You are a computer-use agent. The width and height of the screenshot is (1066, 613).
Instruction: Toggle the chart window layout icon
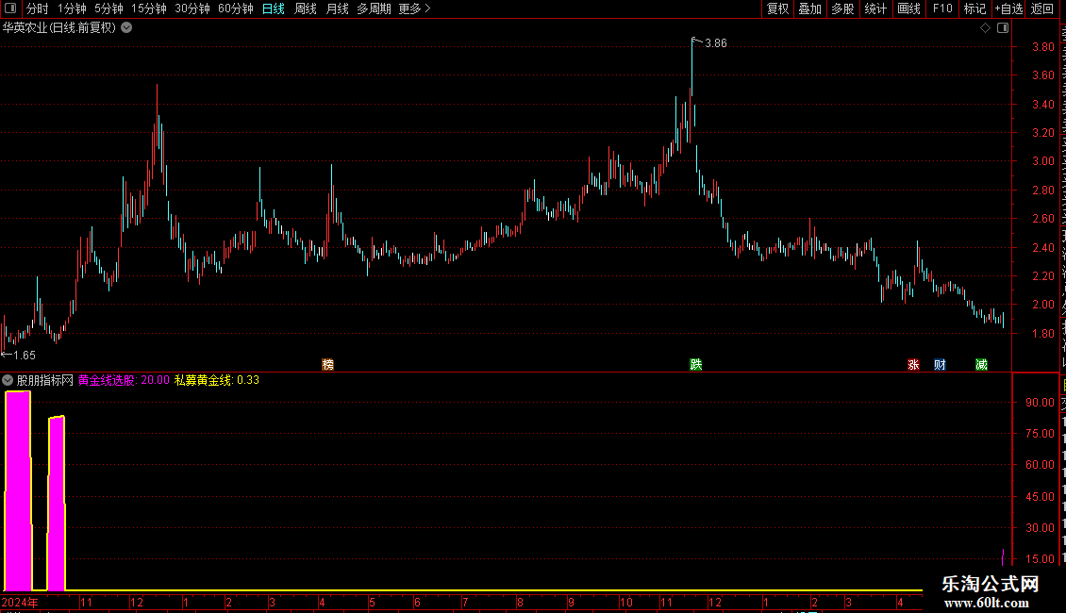[x=1003, y=28]
